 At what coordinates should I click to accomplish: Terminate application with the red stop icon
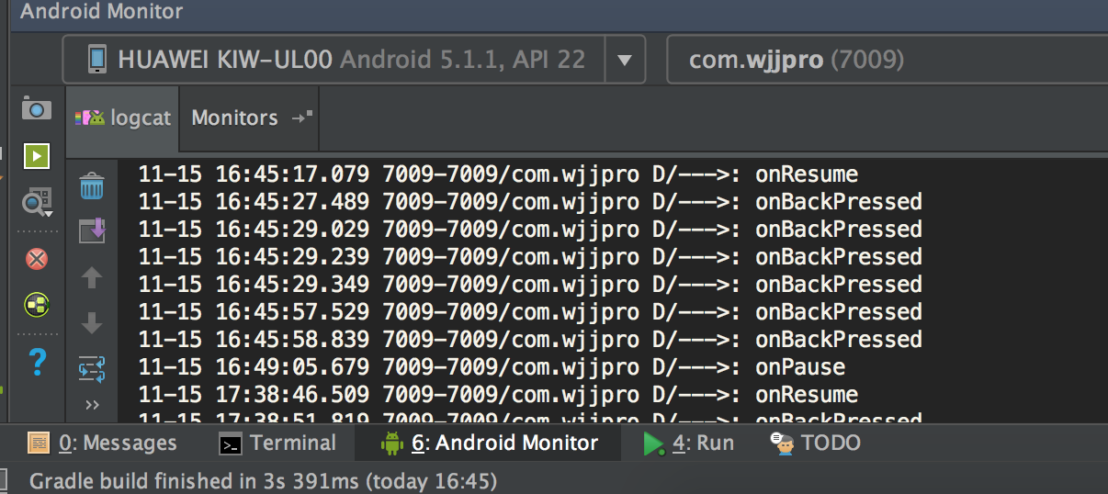[x=36, y=259]
